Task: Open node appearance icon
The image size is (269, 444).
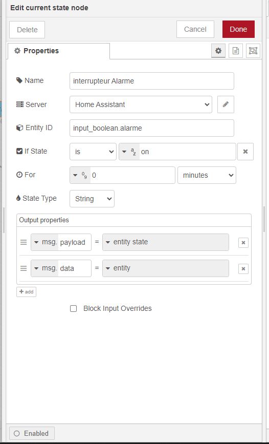Action: tap(253, 51)
